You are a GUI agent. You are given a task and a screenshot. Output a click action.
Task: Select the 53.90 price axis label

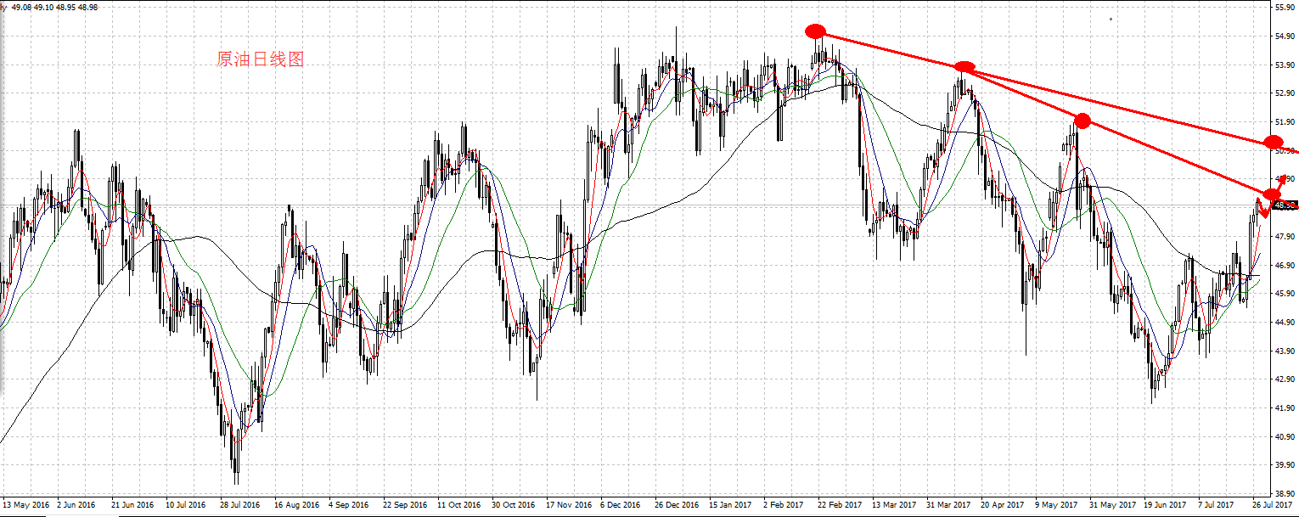point(1285,65)
